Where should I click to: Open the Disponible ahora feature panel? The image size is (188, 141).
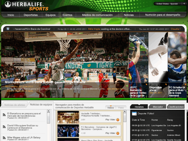click(158, 65)
